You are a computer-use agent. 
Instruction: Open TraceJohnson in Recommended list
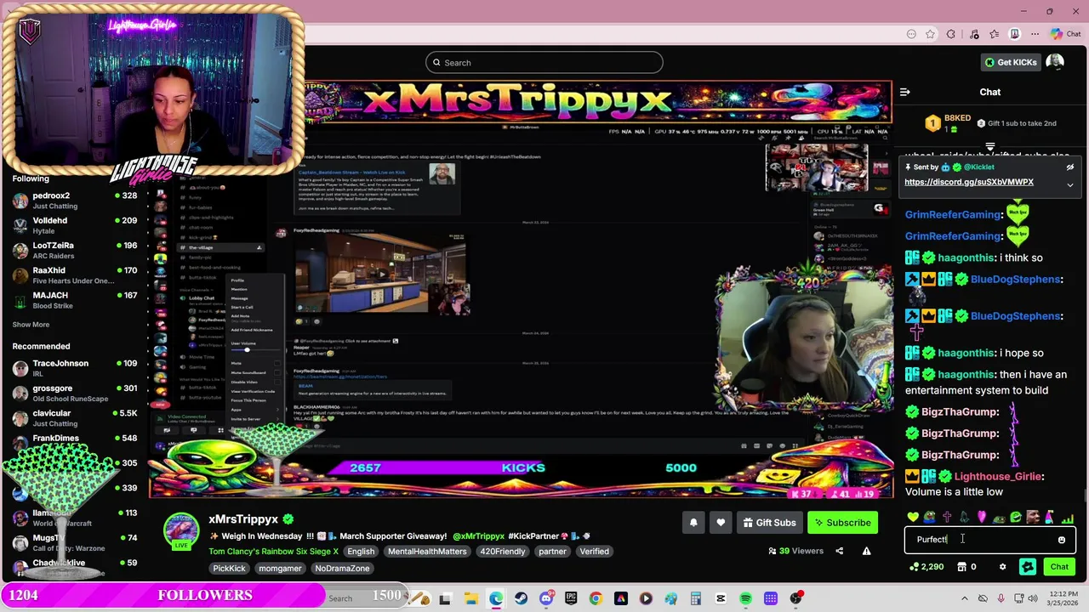coord(75,368)
